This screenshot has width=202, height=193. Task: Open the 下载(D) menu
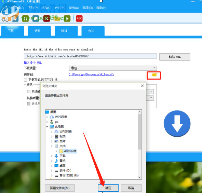33,8
